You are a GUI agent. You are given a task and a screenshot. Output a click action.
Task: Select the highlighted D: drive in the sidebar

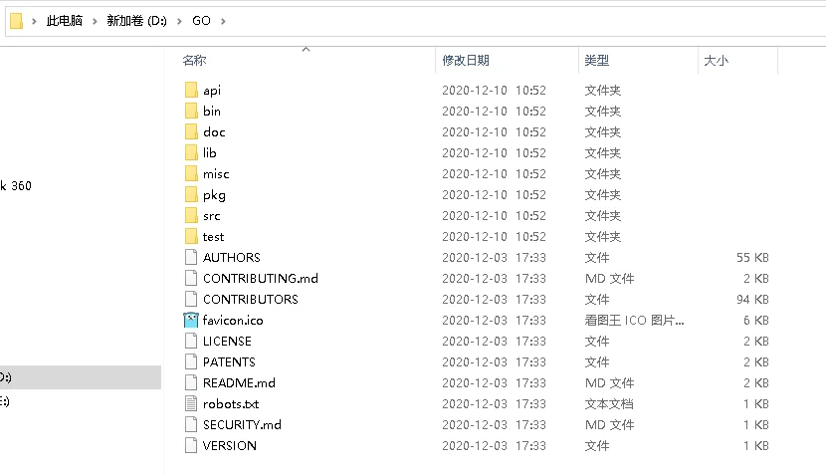point(81,377)
